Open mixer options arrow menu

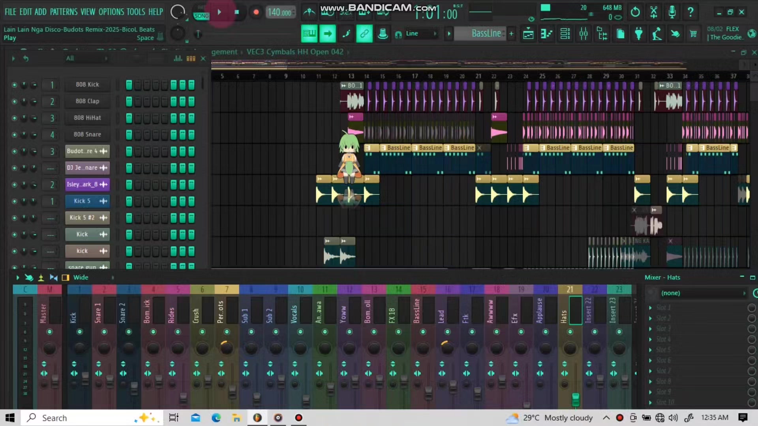click(x=17, y=277)
